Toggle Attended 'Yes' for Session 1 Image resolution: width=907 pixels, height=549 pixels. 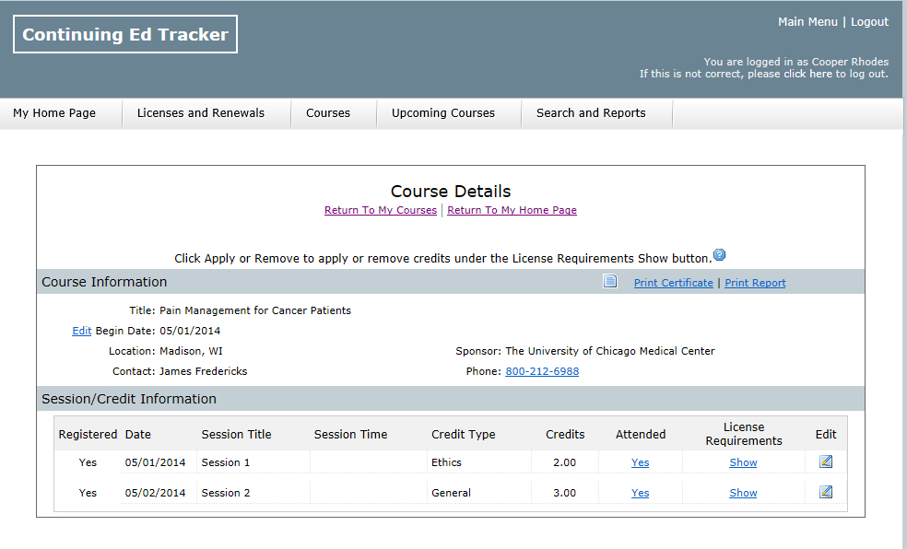pyautogui.click(x=640, y=462)
